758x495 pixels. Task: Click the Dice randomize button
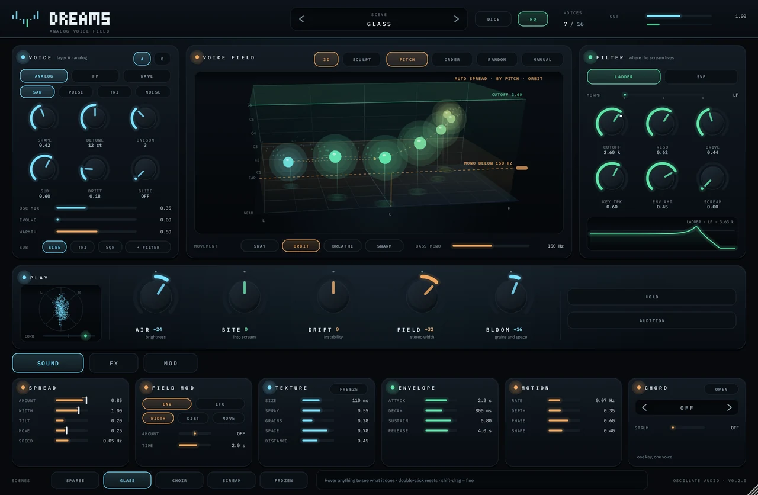(493, 19)
